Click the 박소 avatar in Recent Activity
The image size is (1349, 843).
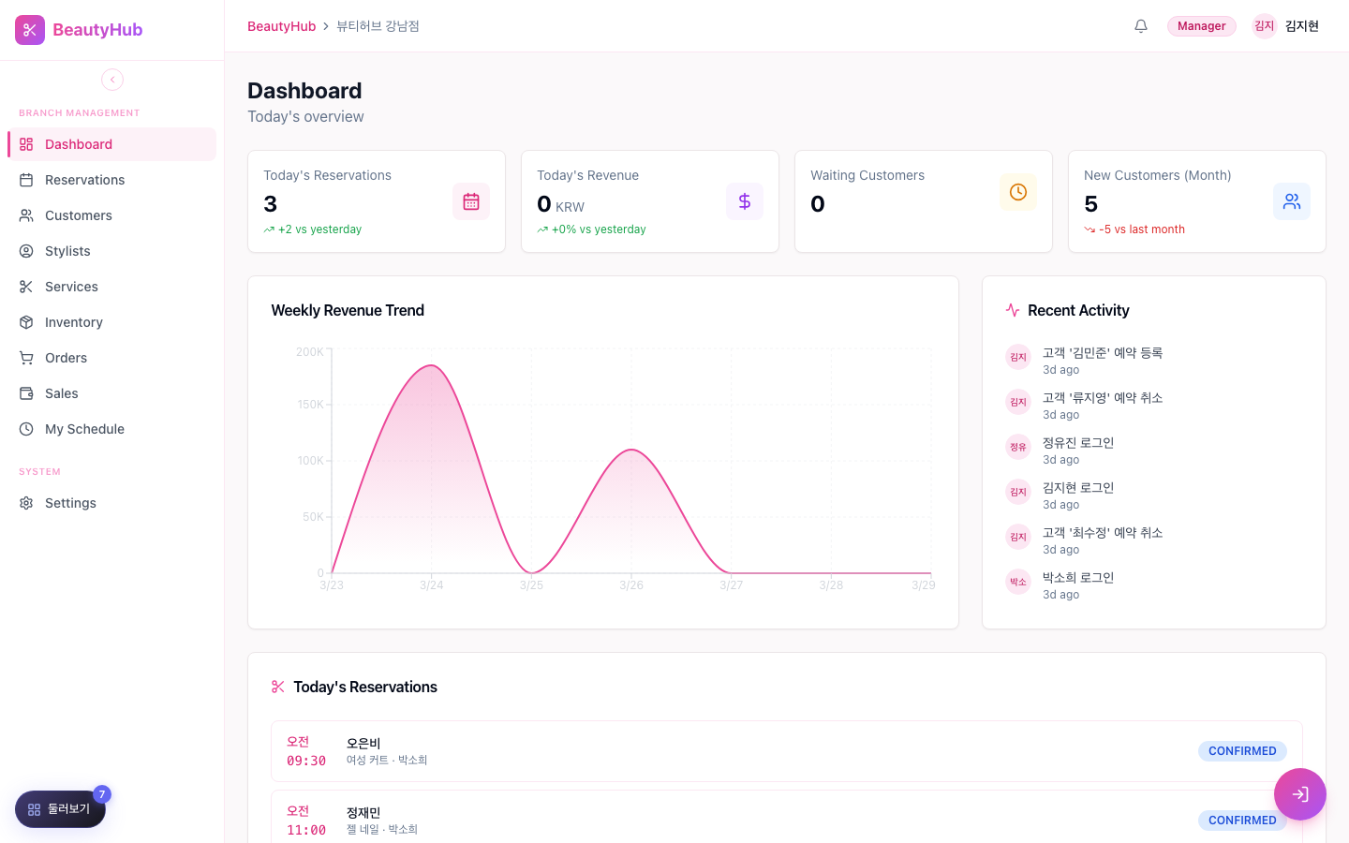[1018, 582]
